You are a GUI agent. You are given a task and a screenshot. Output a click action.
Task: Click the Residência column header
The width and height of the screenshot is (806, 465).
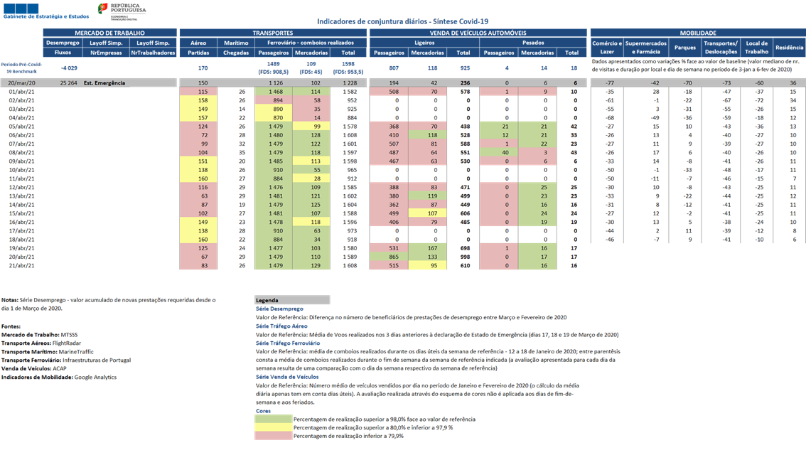[x=789, y=48]
